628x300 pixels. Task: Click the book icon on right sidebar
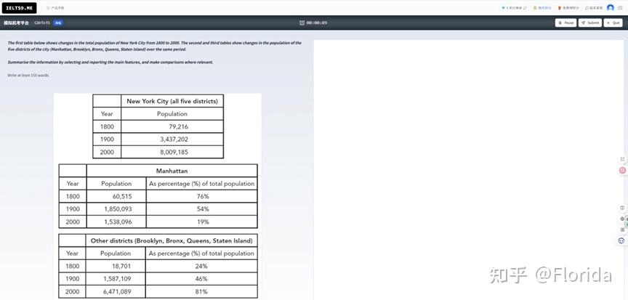click(622, 208)
